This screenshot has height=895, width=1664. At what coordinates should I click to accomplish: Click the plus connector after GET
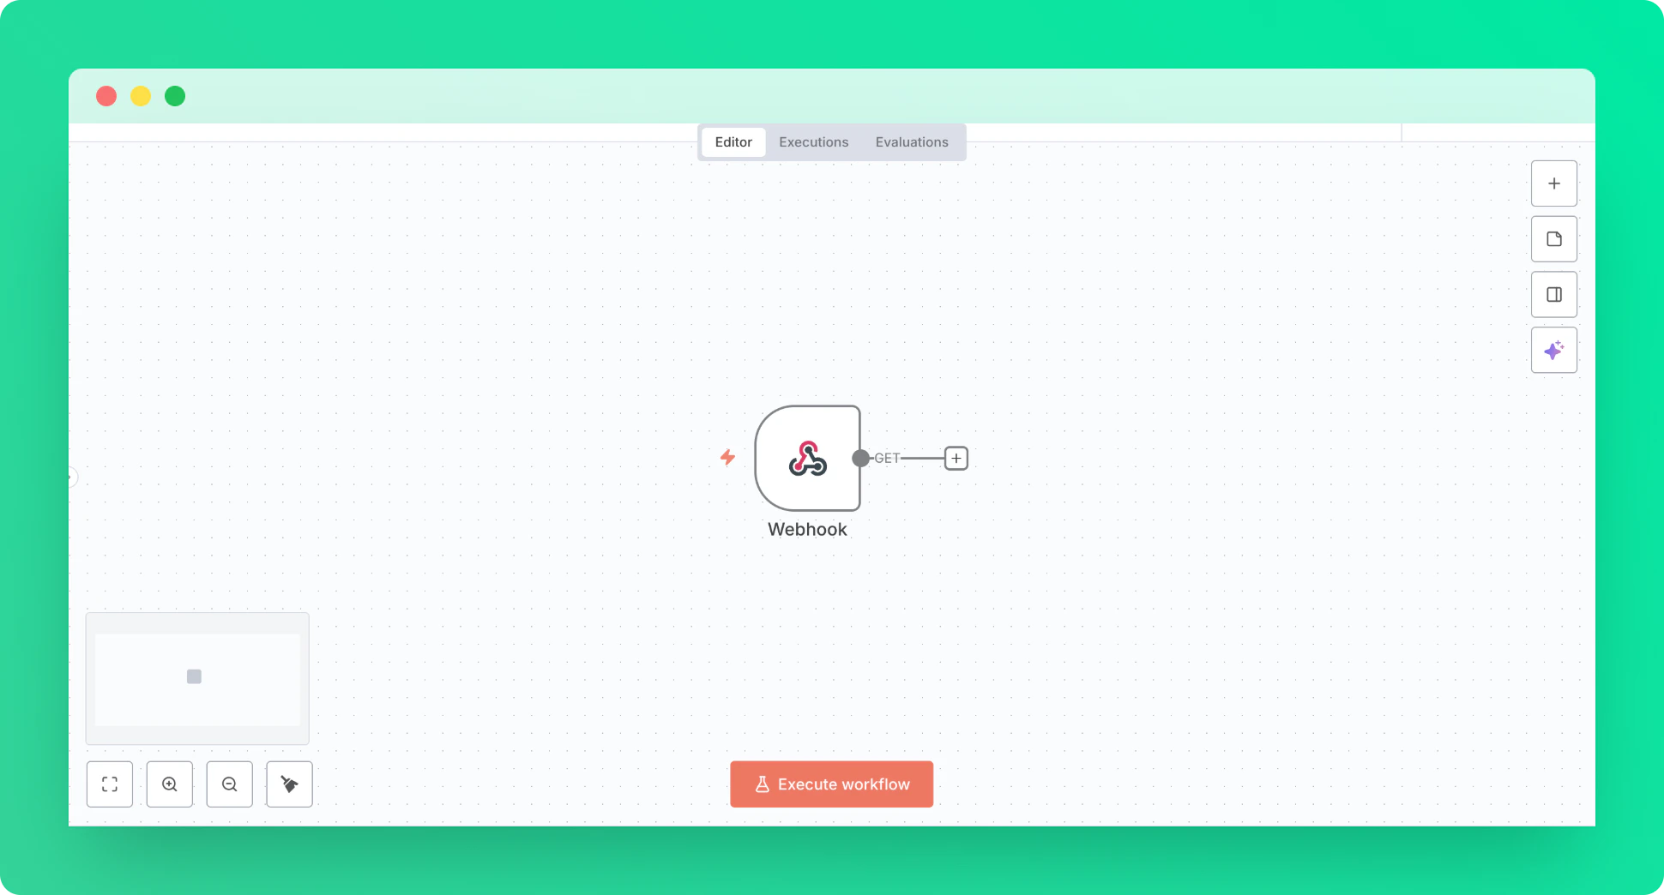click(x=956, y=459)
